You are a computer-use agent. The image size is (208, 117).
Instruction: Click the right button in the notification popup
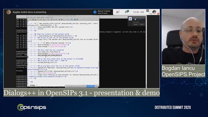click(142, 24)
